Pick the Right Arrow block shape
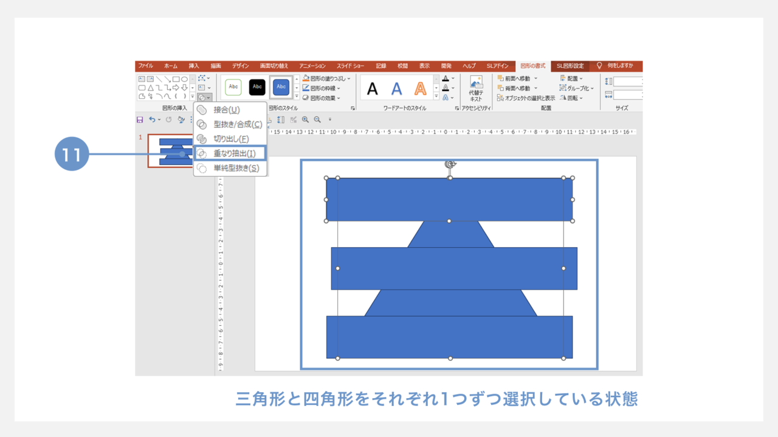The width and height of the screenshot is (778, 437). click(176, 87)
